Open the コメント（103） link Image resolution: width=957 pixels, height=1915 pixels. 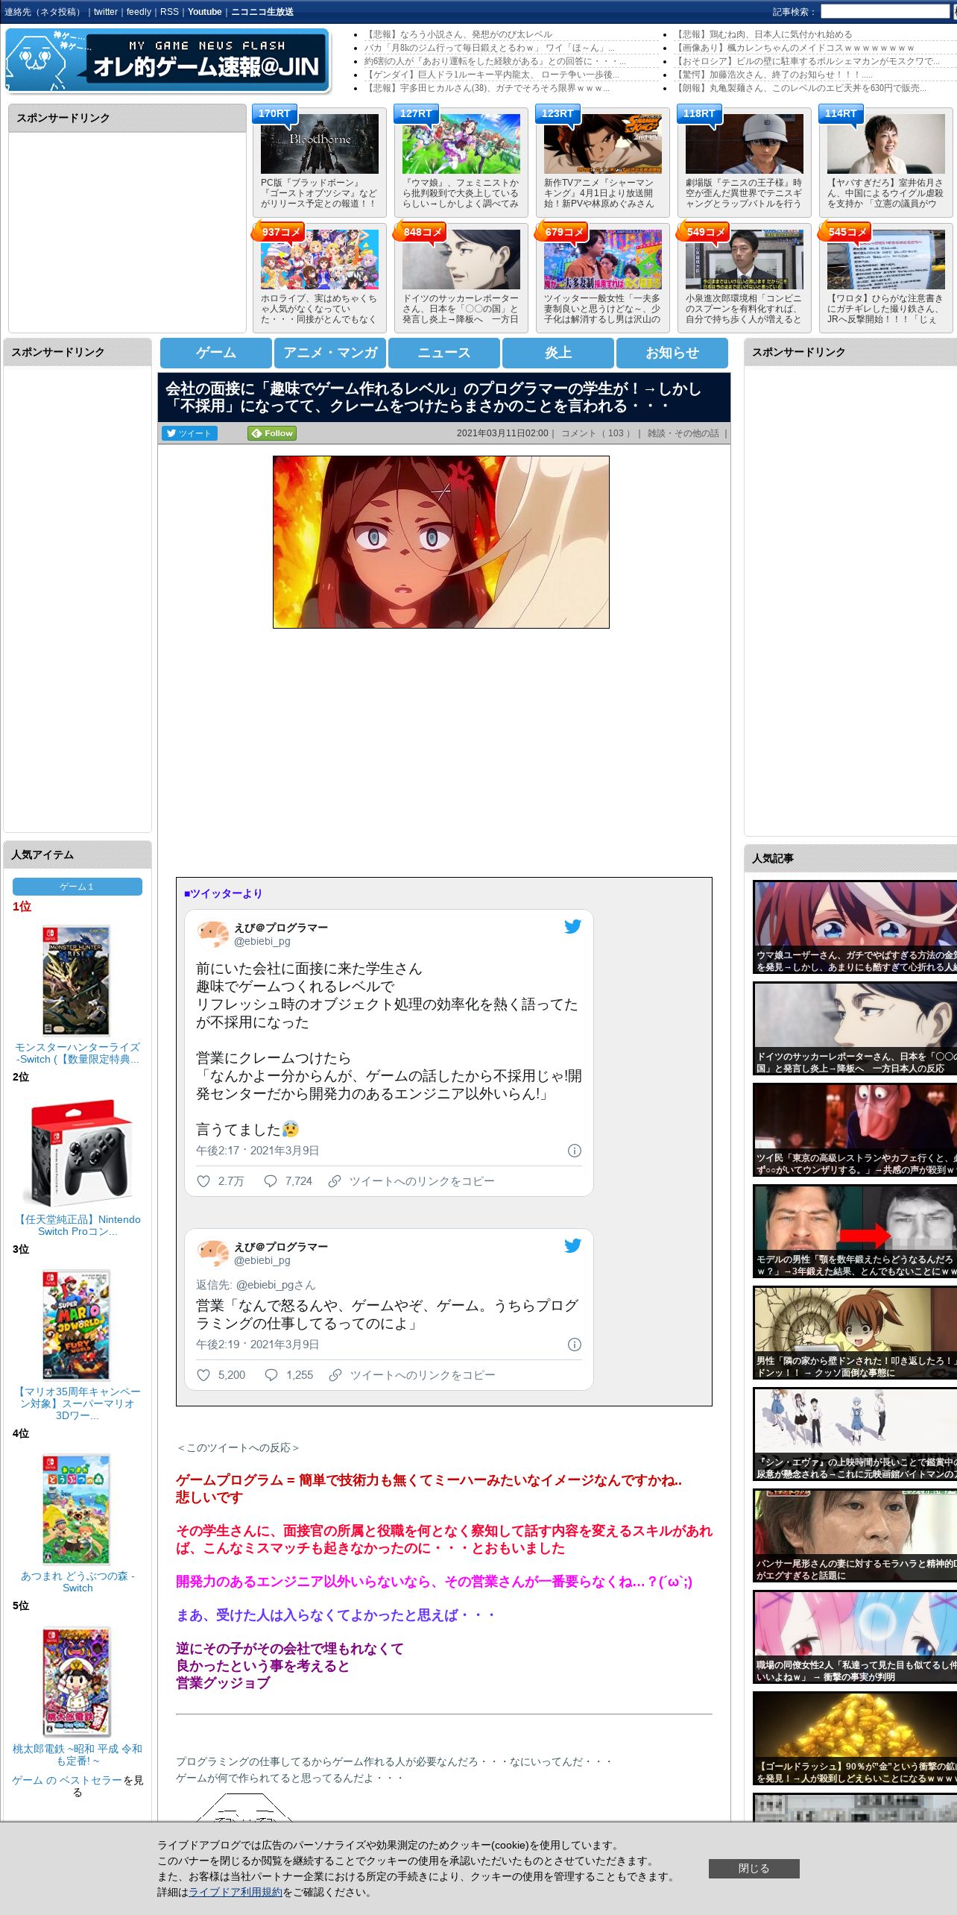tap(596, 433)
